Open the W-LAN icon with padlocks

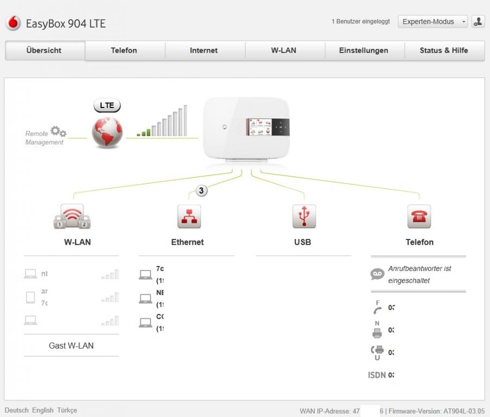[72, 217]
